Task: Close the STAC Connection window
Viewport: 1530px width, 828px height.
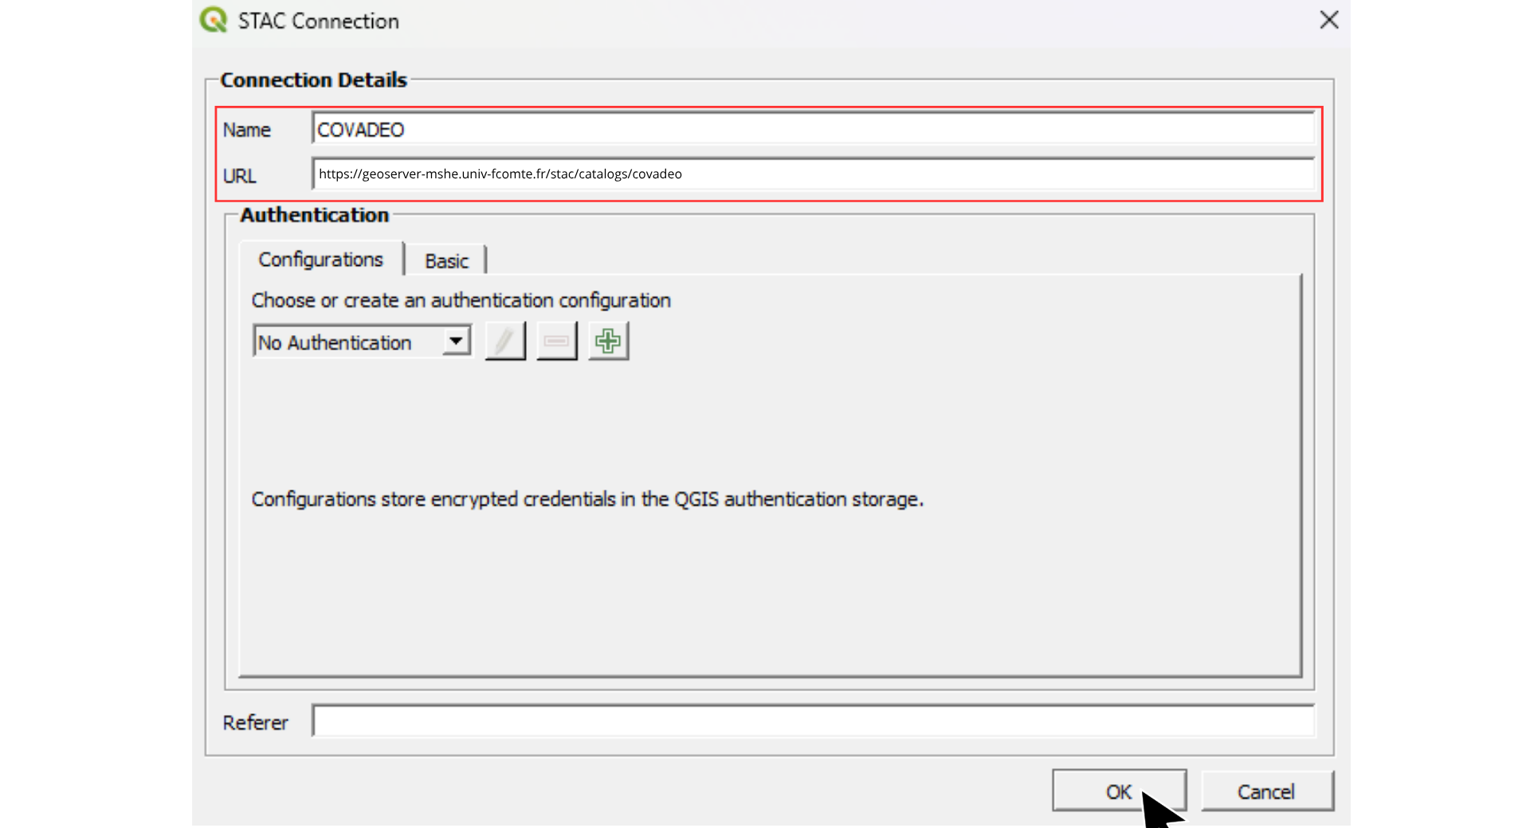Action: pyautogui.click(x=1328, y=20)
